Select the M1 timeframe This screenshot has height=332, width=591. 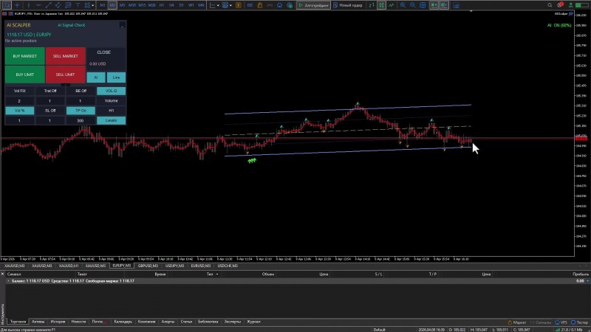point(103,5)
